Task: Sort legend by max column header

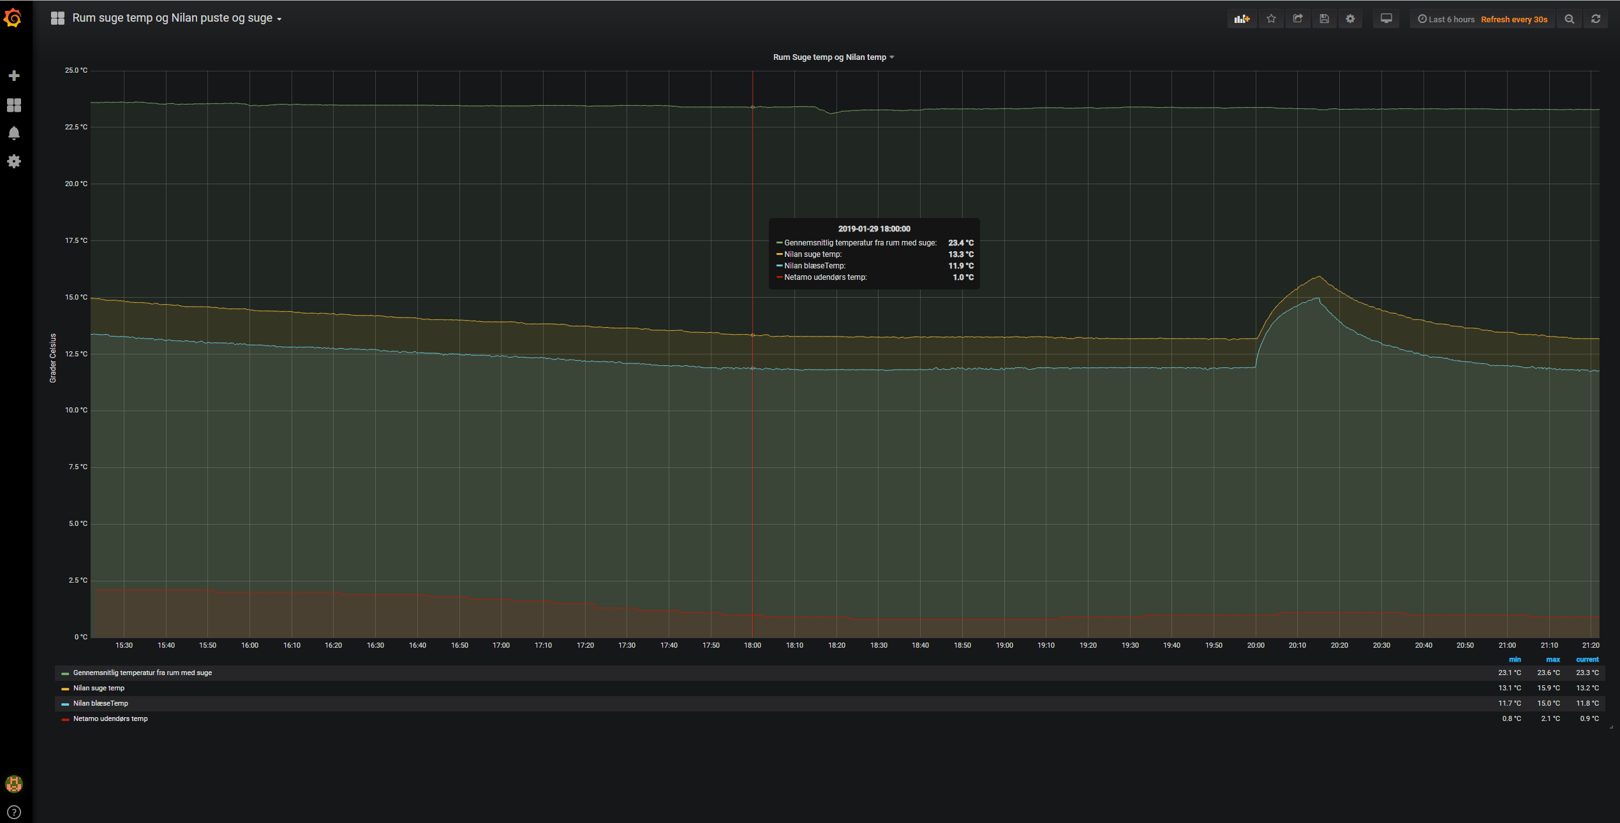Action: click(x=1552, y=660)
